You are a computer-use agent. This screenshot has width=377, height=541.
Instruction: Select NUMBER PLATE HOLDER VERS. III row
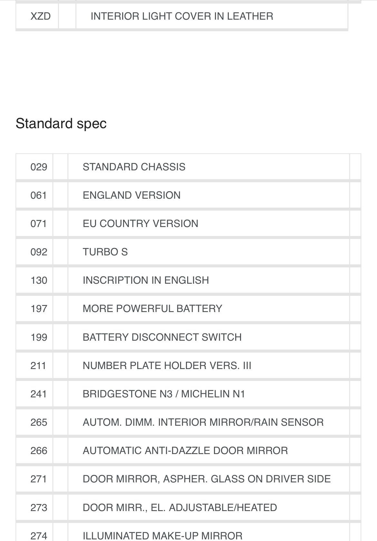(188, 365)
